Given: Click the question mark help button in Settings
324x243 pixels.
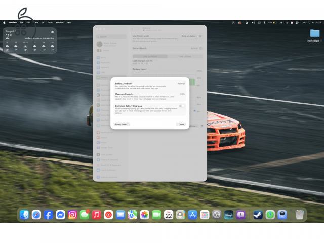Looking at the screenshot, I should (x=202, y=126).
